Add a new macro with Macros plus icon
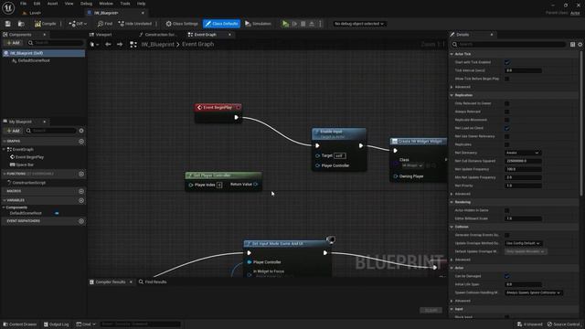585x329 pixels. 81,191
